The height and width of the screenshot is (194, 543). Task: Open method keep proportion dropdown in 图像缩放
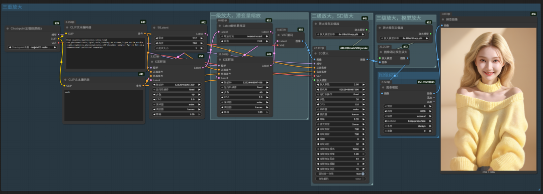coord(408,121)
